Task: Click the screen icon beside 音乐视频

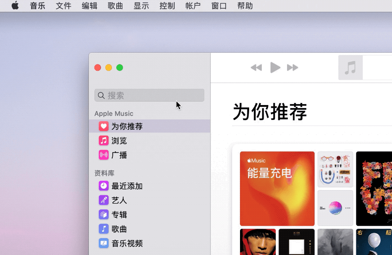Action: point(104,243)
